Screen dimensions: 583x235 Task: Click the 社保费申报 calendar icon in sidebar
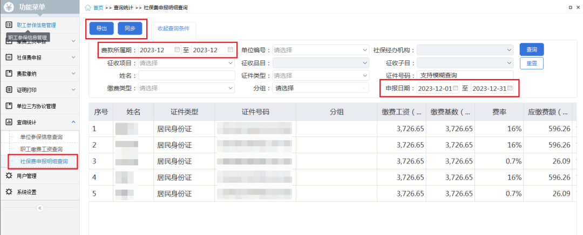(x=9, y=58)
